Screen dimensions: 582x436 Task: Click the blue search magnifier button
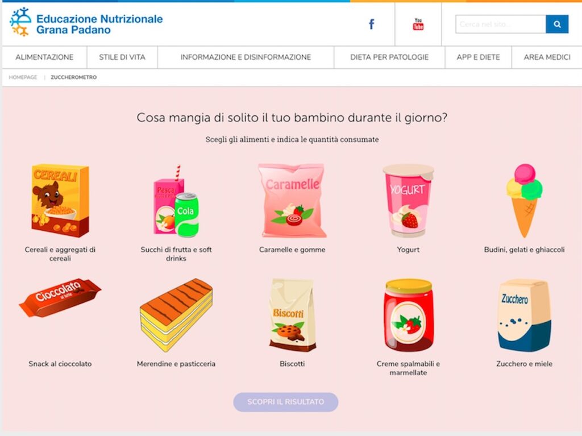pos(557,24)
